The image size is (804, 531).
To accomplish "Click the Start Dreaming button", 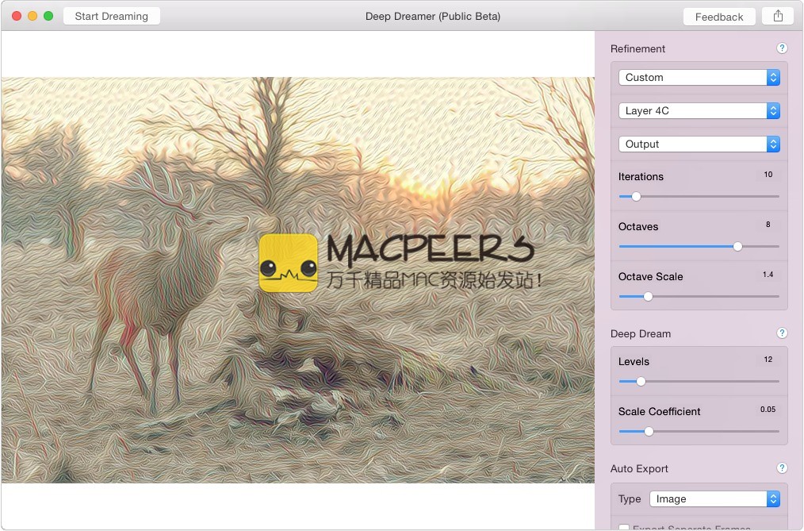I will click(111, 16).
